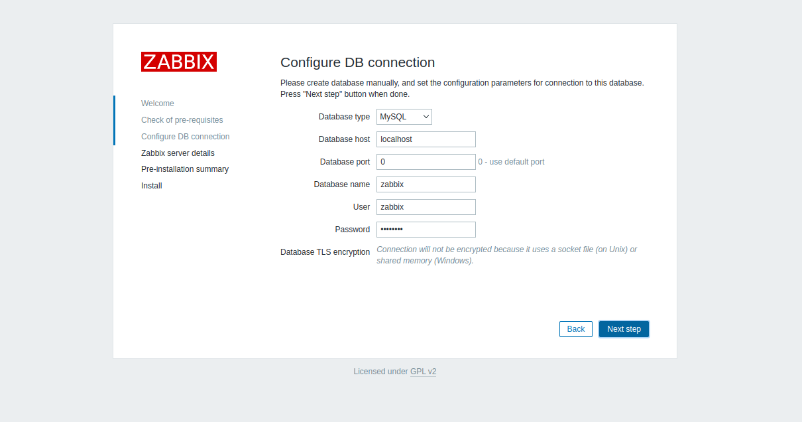This screenshot has width=802, height=422.
Task: Select the Install step in sidebar
Action: [x=151, y=186]
